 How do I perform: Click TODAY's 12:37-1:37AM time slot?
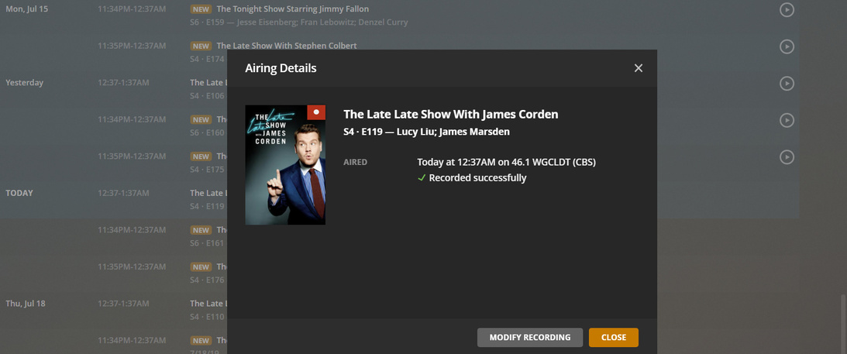click(x=123, y=193)
